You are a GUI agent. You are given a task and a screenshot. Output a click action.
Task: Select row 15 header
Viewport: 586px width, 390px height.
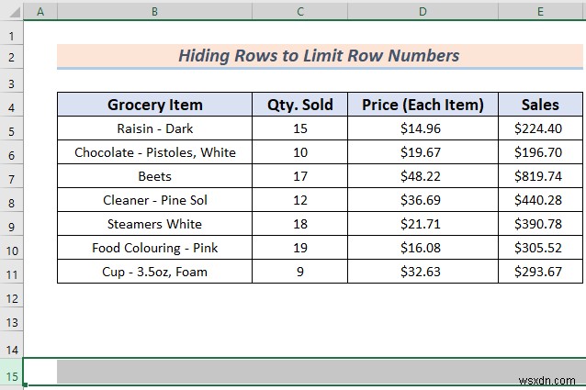(x=12, y=375)
